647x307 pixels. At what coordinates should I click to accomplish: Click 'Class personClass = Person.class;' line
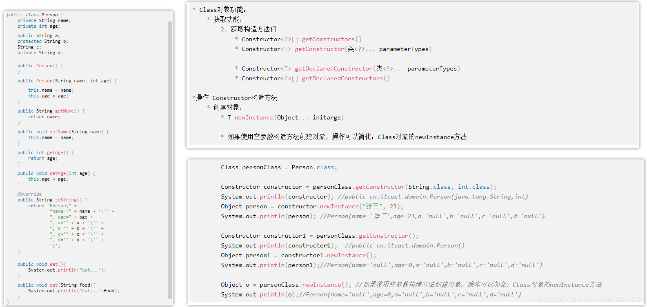click(279, 167)
